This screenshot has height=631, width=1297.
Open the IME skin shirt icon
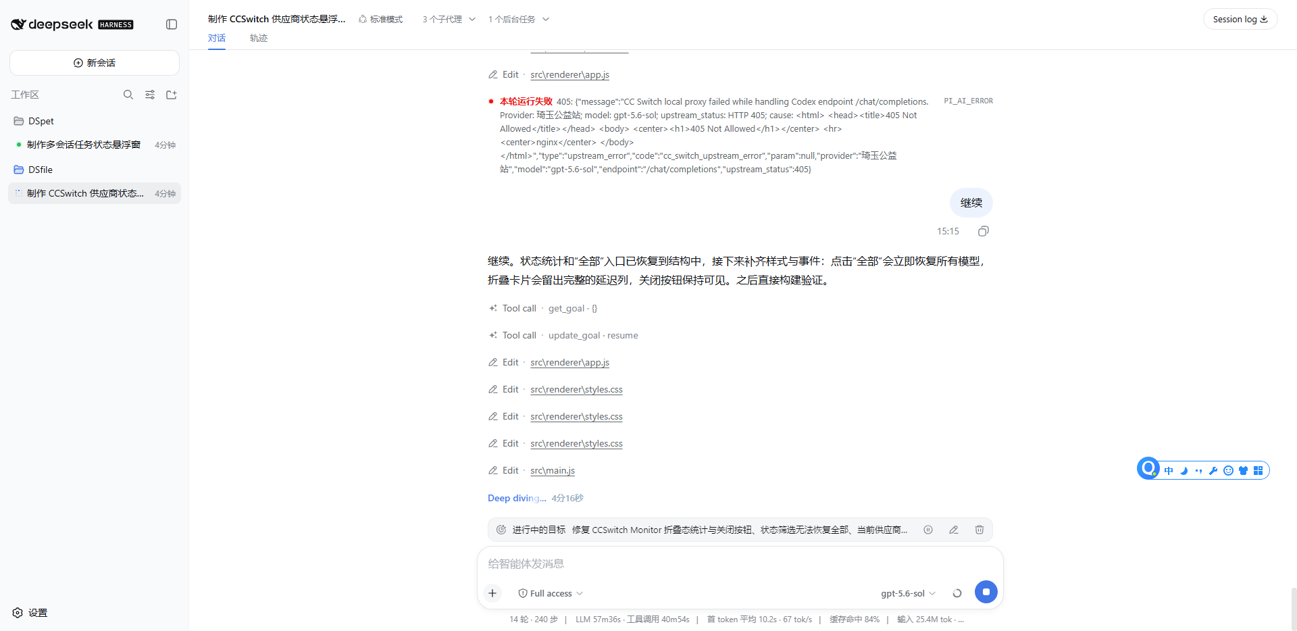(1243, 471)
